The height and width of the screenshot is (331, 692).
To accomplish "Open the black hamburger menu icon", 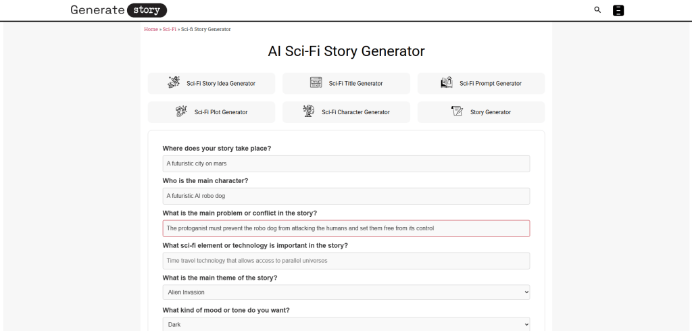I will [618, 10].
